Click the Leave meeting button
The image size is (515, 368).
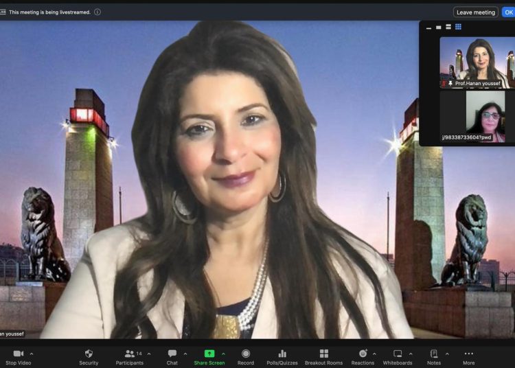pos(475,12)
